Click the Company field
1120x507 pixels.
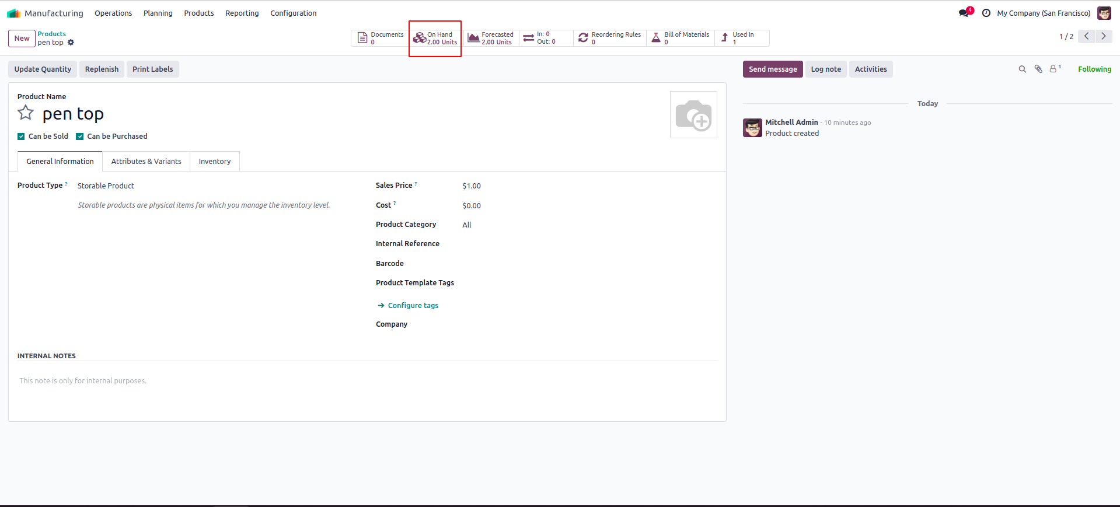click(588, 324)
